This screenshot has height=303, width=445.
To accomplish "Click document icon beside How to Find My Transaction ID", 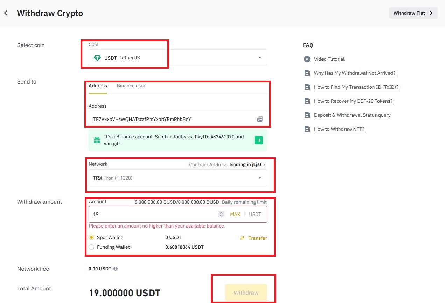I will pyautogui.click(x=307, y=87).
